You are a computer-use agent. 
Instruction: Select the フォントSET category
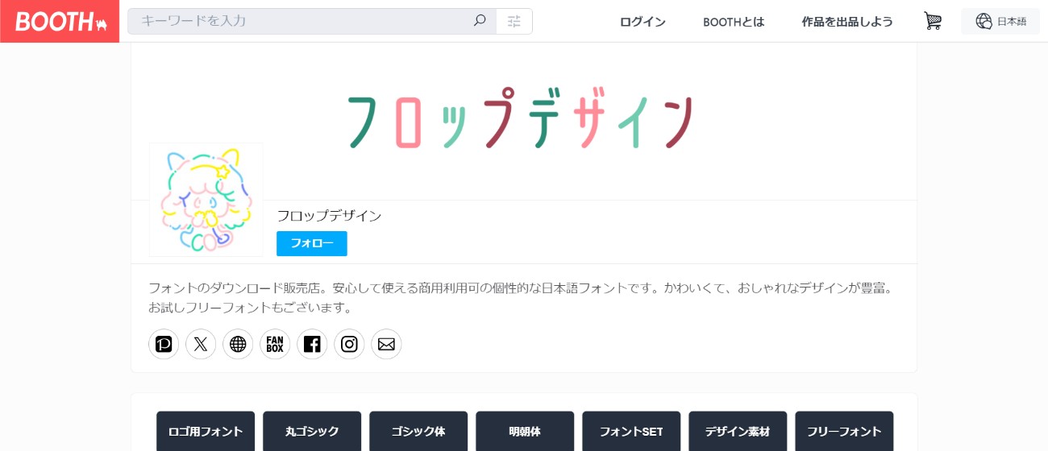631,431
